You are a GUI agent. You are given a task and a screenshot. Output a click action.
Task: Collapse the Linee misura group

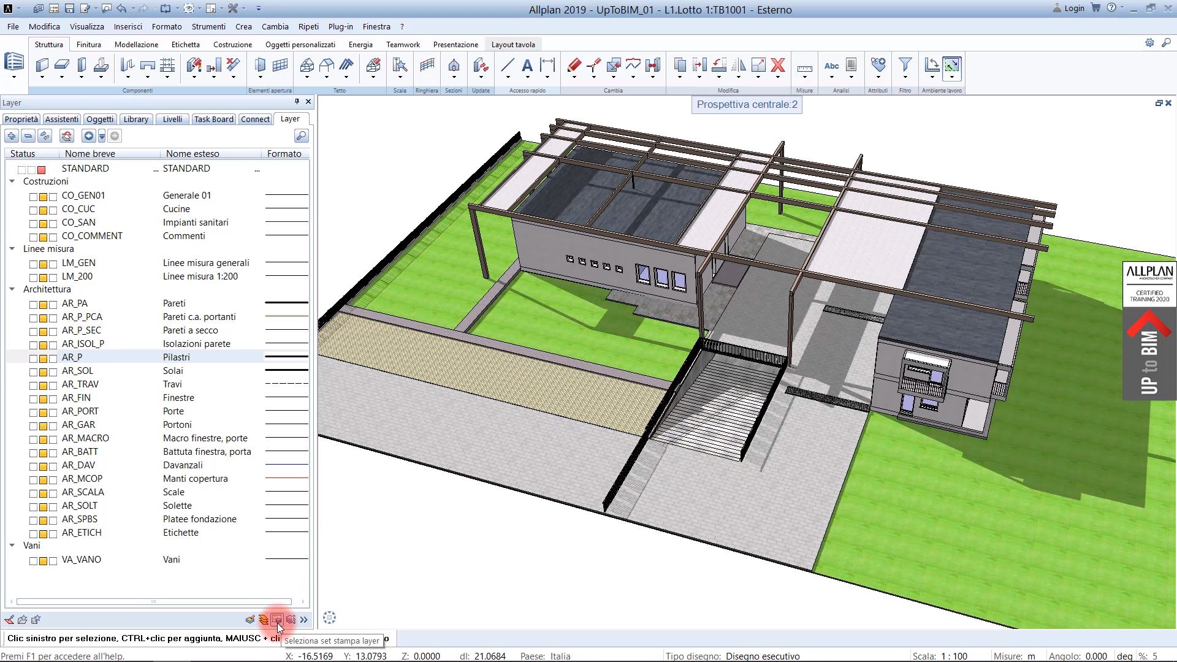pos(12,249)
